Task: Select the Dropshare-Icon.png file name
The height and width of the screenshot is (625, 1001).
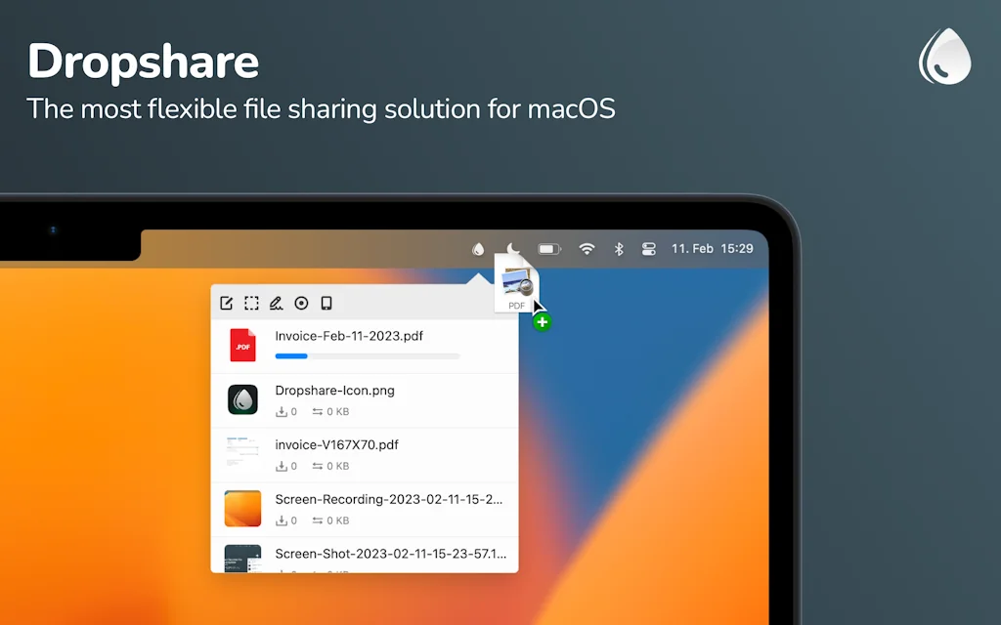Action: click(334, 391)
